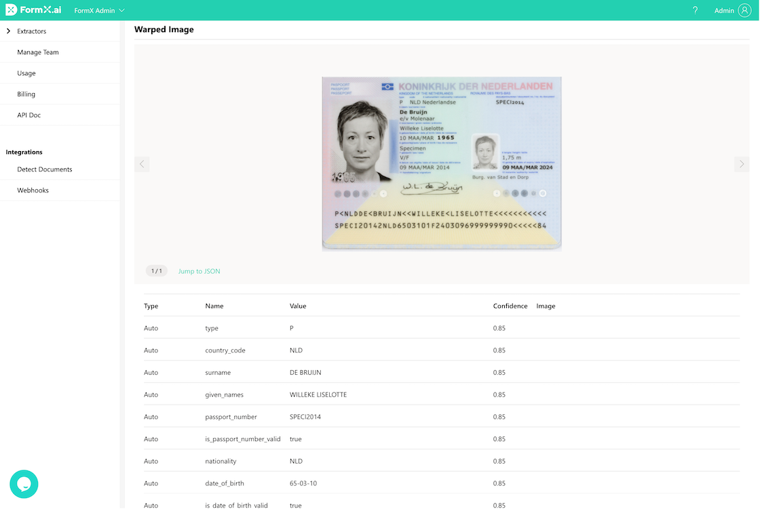Go to previous image with left arrow

coord(142,164)
